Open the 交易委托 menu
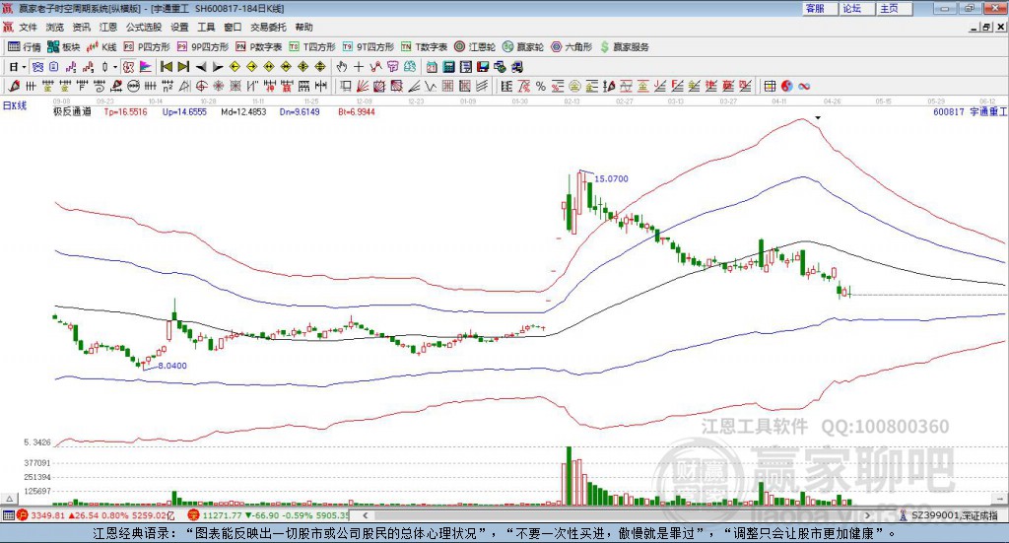The width and height of the screenshot is (1009, 543). coord(268,27)
